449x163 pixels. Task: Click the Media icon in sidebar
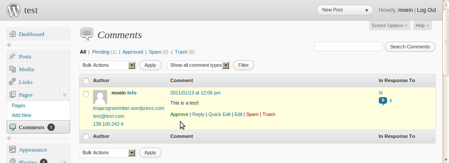click(12, 69)
